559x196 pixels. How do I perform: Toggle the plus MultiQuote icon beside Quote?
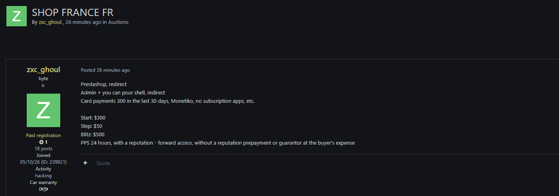pos(85,163)
